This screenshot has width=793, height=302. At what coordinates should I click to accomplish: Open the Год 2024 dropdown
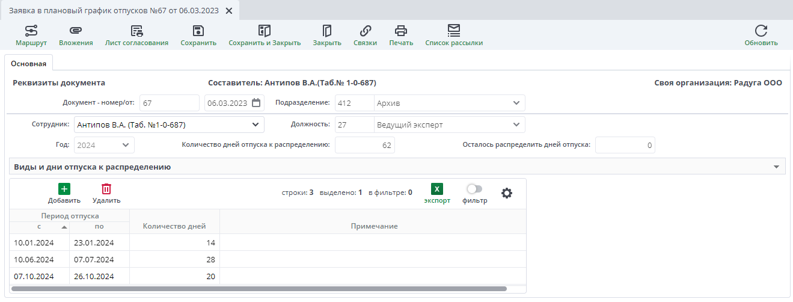click(125, 145)
